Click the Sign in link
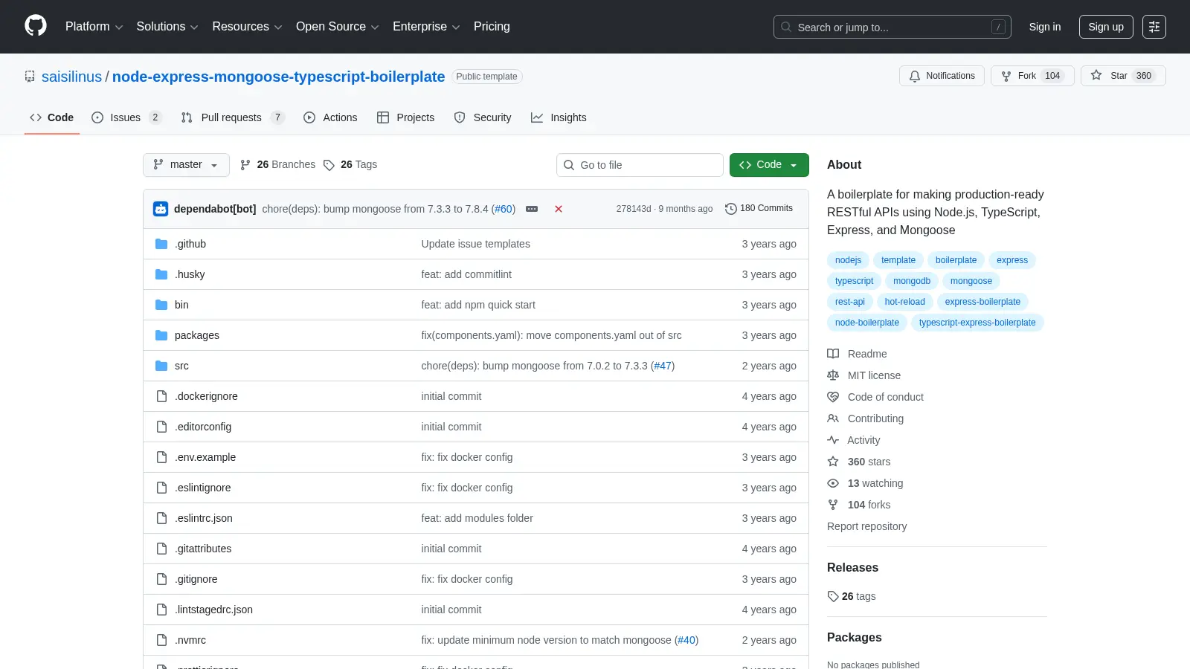 1045,27
